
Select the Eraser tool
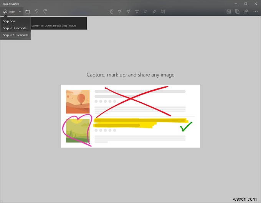tap(145, 12)
